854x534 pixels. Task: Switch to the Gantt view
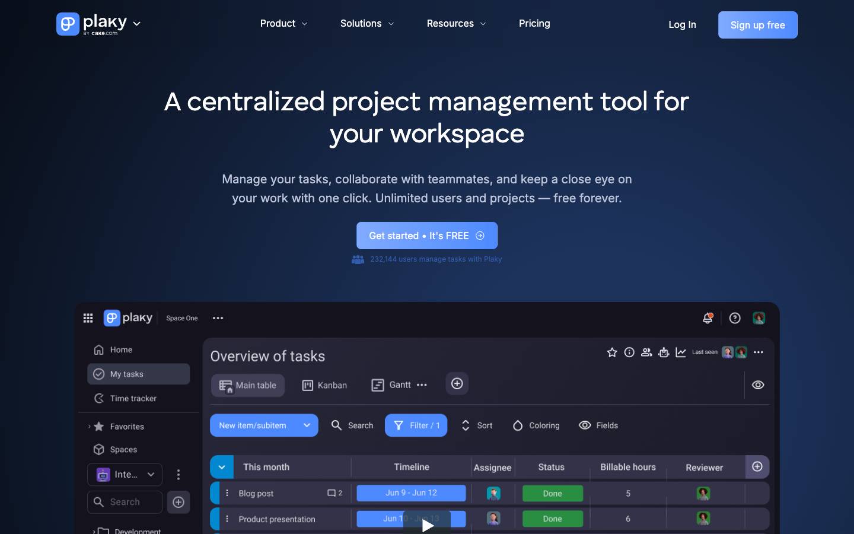coord(391,385)
